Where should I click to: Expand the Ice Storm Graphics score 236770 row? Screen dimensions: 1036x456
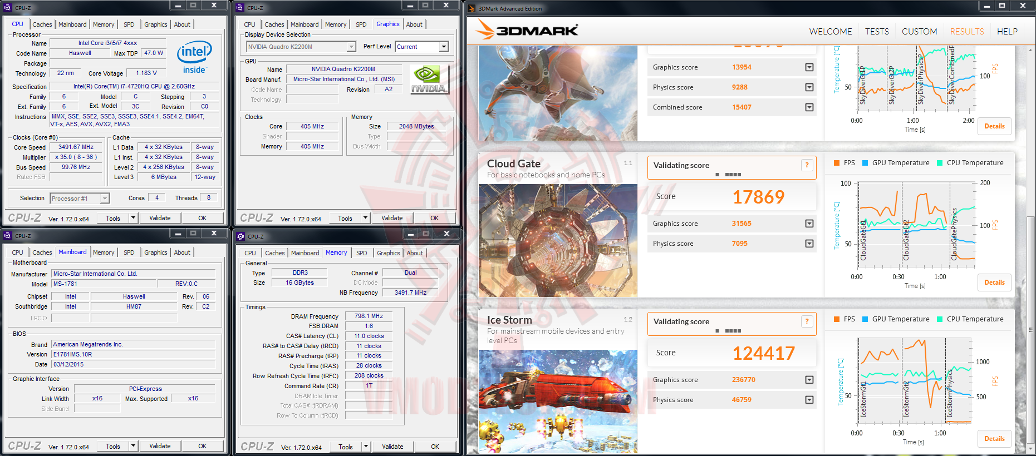coord(809,380)
